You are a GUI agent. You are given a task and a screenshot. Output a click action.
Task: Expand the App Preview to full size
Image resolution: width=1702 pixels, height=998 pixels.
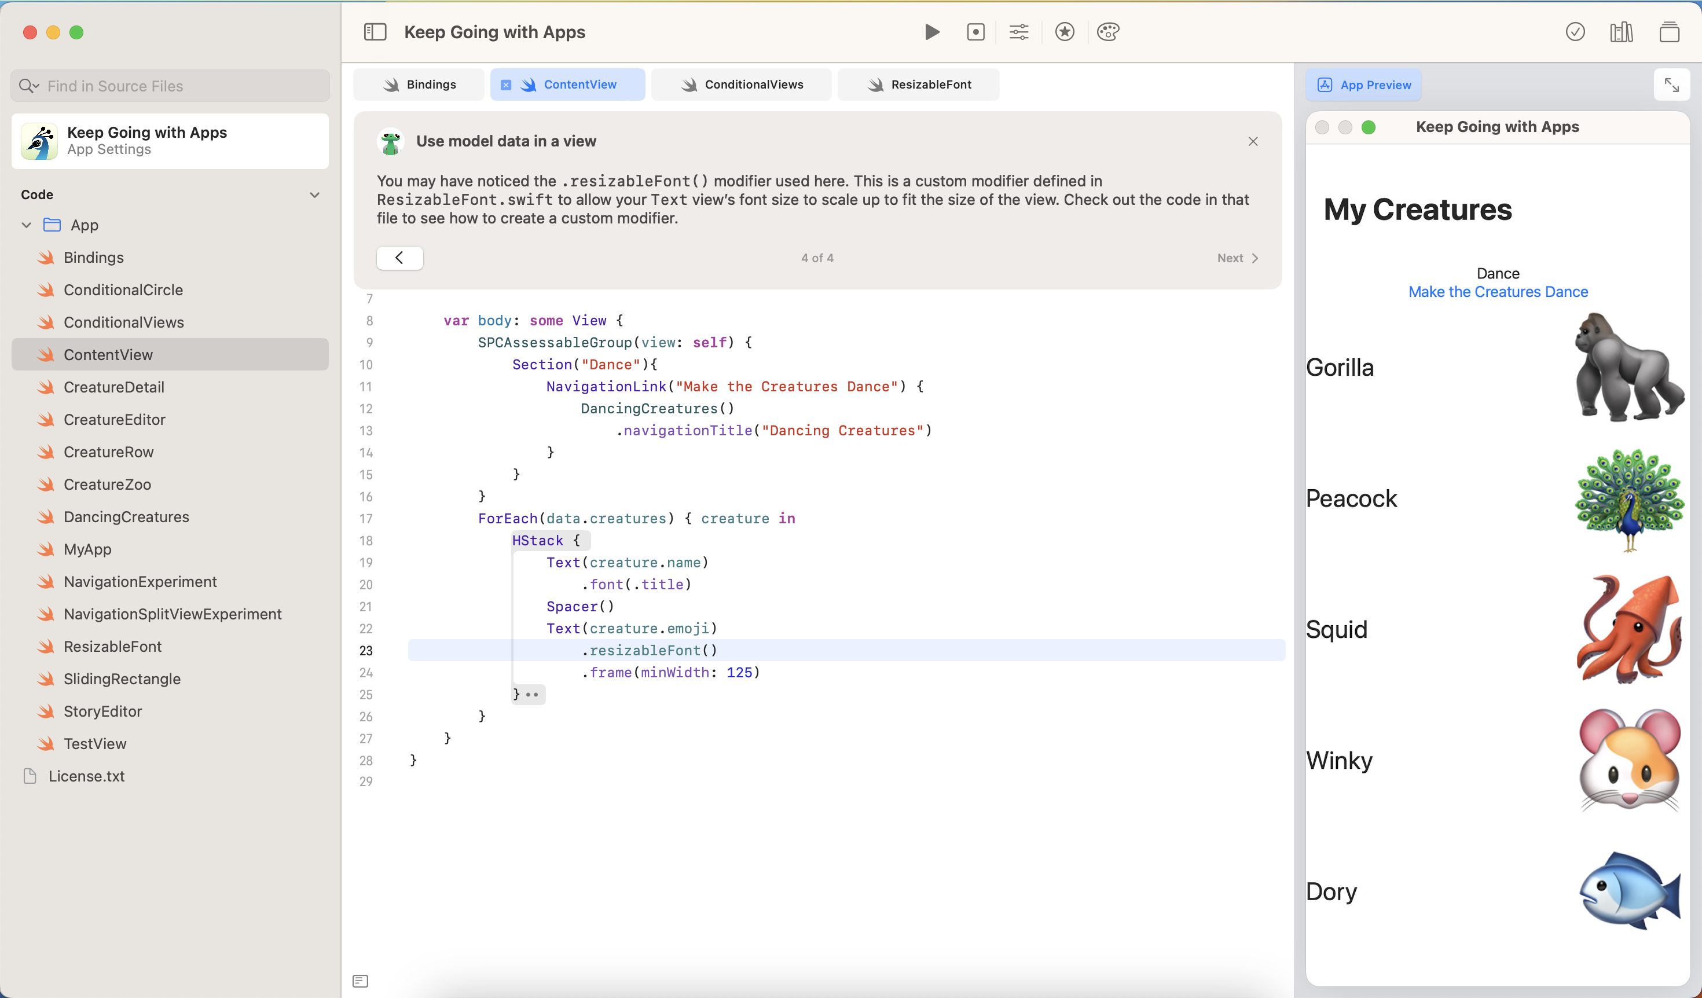1671,85
